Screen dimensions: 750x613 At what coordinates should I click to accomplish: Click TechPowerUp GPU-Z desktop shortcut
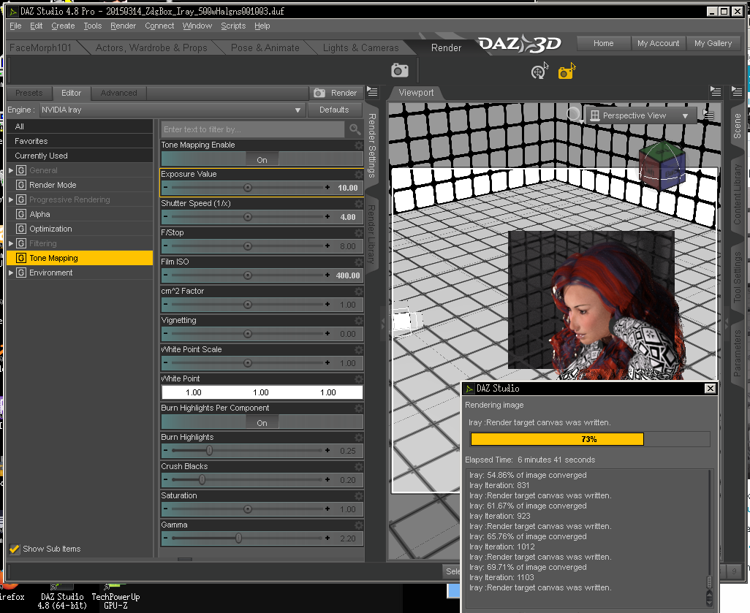point(115,597)
